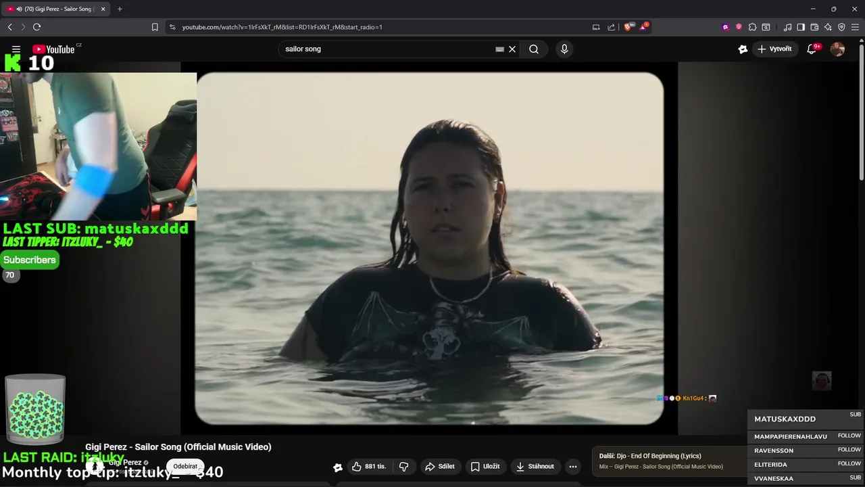Click the video title 'Gigi Perez - Sailor Song'

click(x=178, y=447)
